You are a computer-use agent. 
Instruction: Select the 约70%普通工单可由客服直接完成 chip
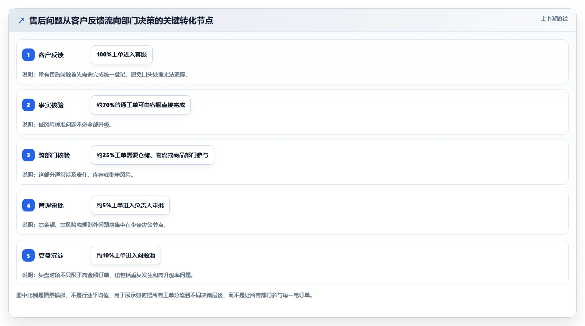click(x=141, y=105)
